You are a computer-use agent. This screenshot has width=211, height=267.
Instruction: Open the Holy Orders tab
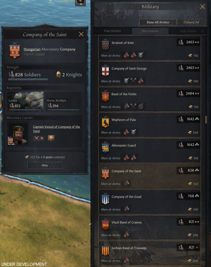pos(188,31)
